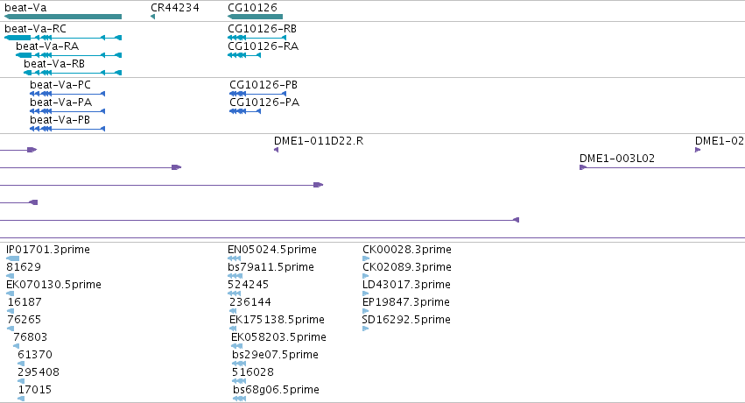The image size is (745, 403).
Task: Click the 295408 feature
Action: tap(21, 381)
